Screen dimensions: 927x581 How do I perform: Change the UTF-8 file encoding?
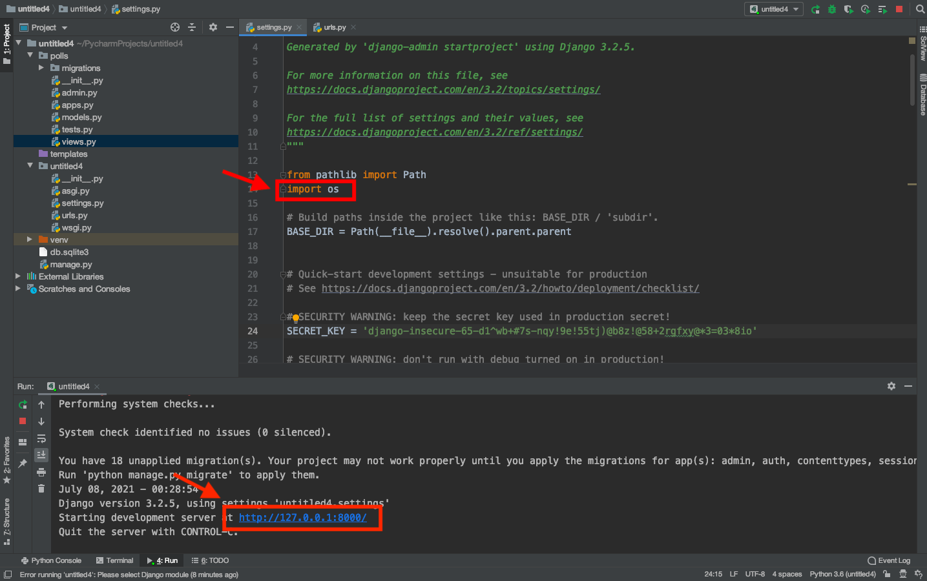tap(755, 574)
